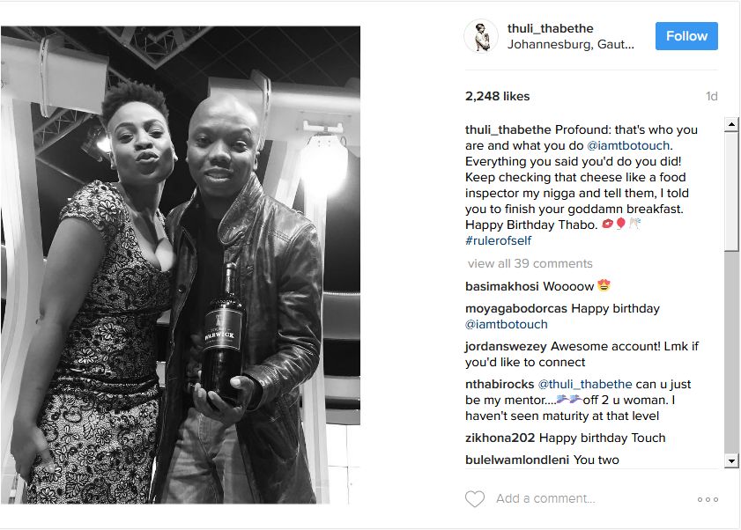Open the Johannesburg, Gaut... location link
741x530 pixels.
[571, 44]
